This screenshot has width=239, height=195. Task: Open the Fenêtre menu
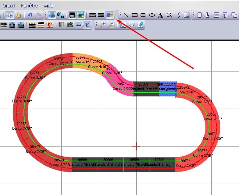(30, 6)
